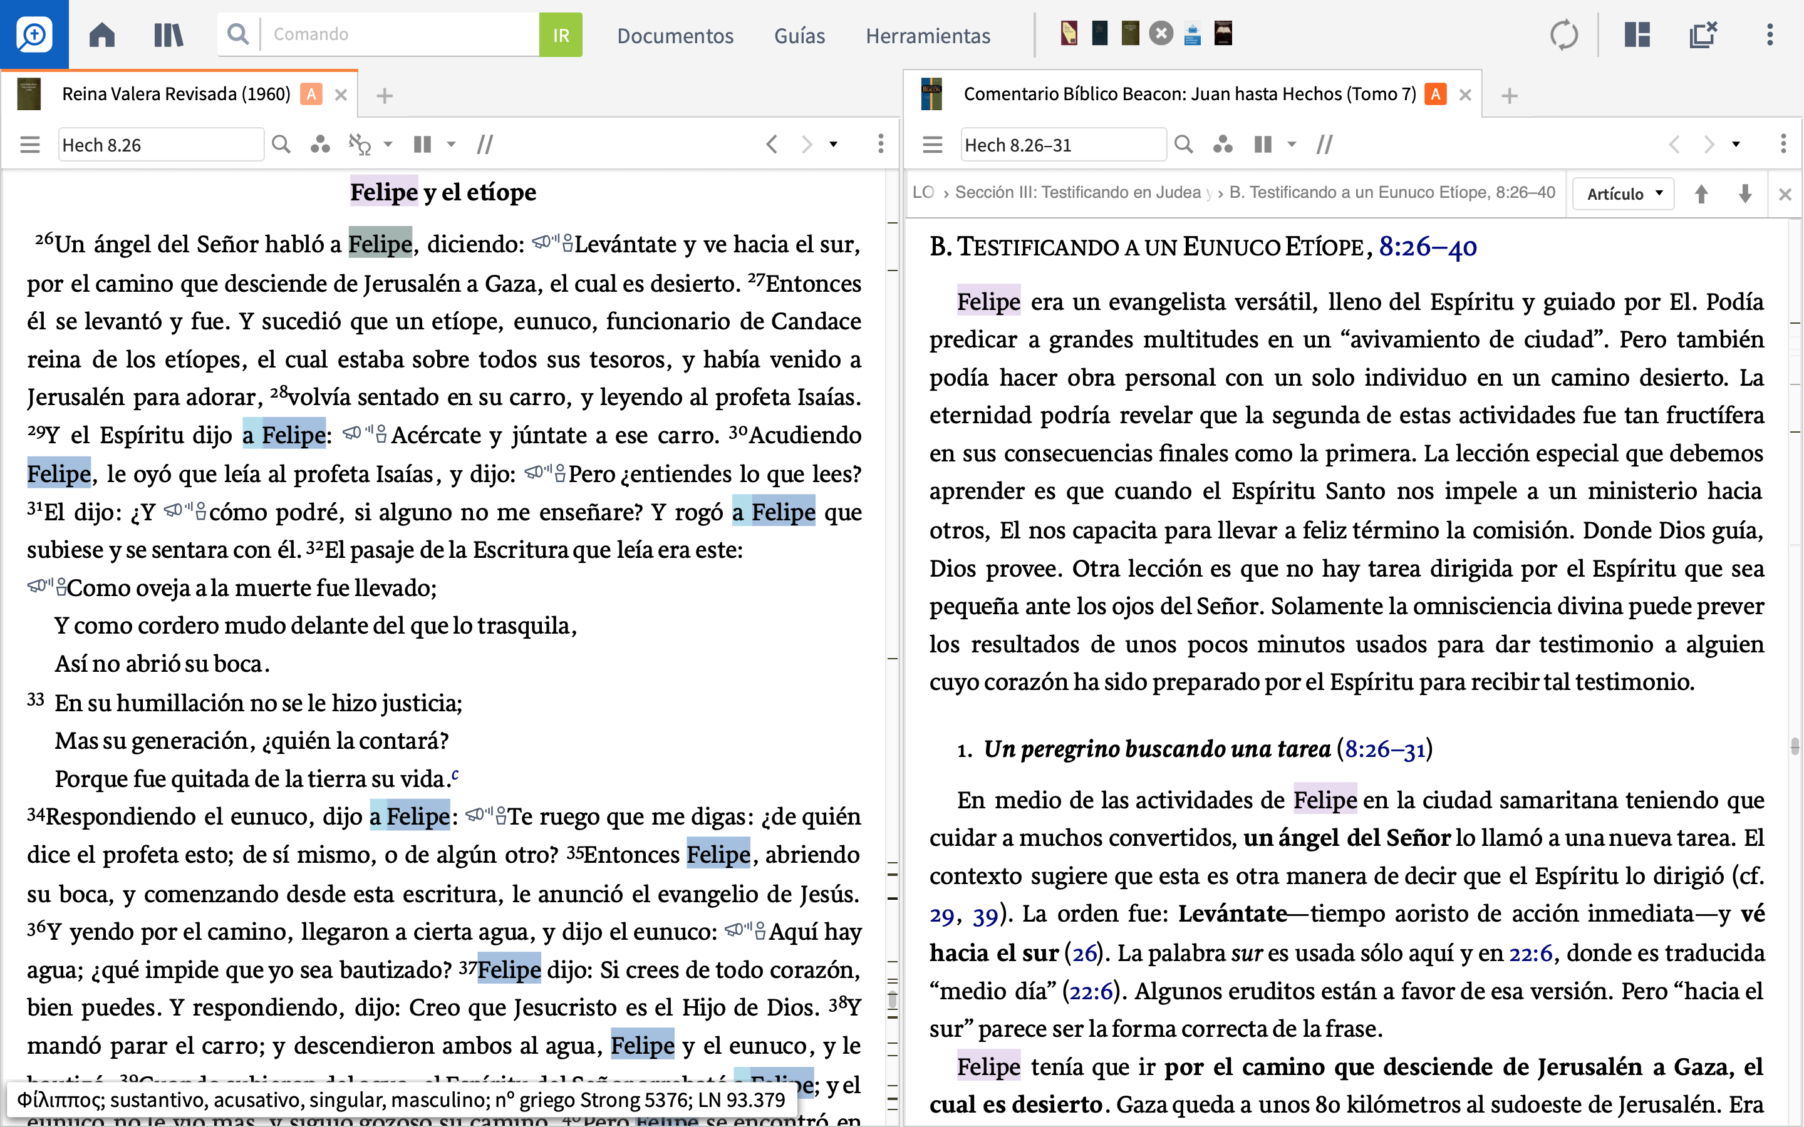Click the Logos application logo button
Image resolution: width=1804 pixels, height=1127 pixels.
(34, 34)
